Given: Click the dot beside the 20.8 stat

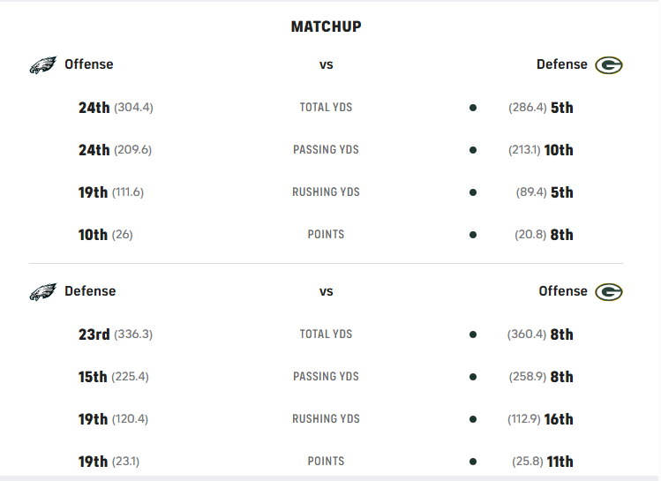Looking at the screenshot, I should tap(473, 235).
